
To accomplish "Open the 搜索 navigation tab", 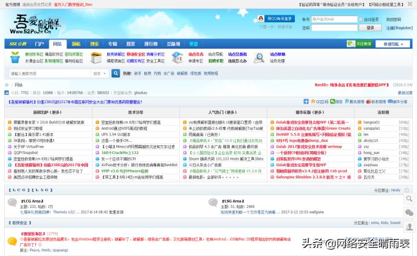I will (94, 44).
